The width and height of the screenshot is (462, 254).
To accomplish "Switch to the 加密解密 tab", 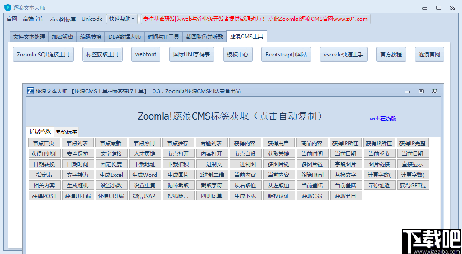I will tap(63, 37).
